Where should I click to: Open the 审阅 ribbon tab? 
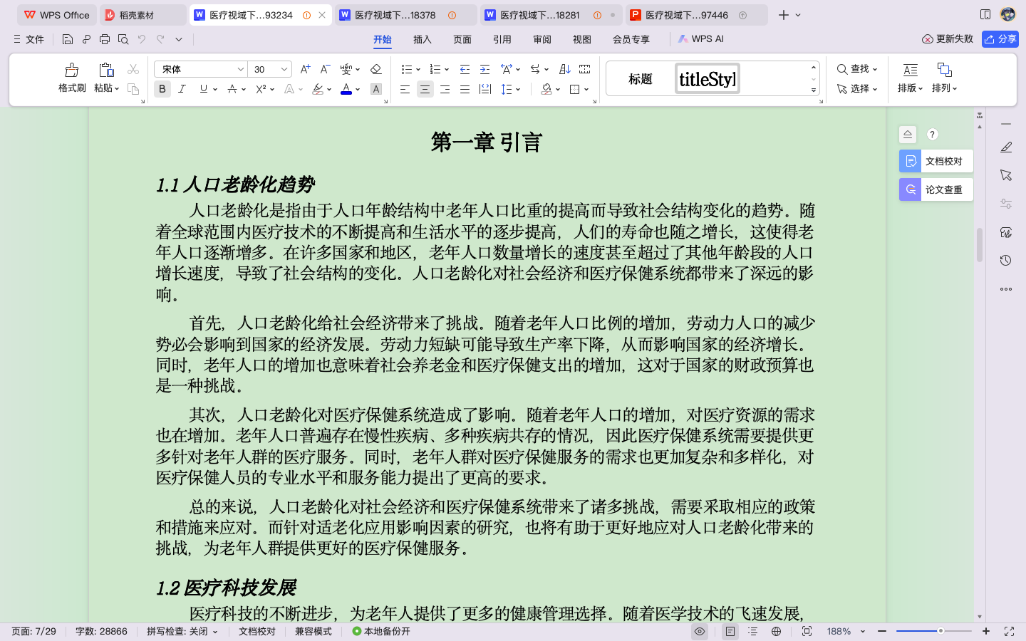click(x=542, y=39)
